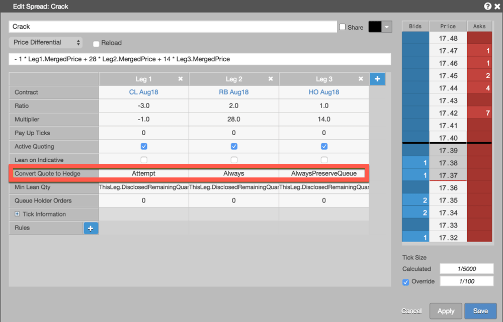Click the Save button
This screenshot has height=322, width=503.
pos(480,311)
